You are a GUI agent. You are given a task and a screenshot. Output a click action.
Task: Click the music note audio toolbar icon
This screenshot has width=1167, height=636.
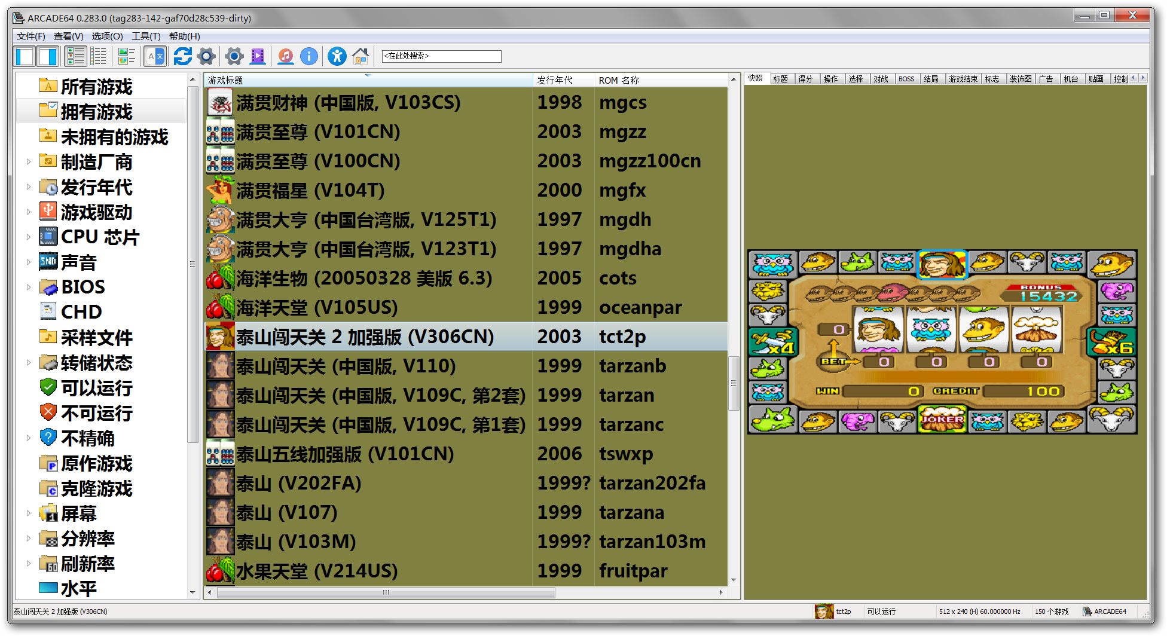(x=286, y=57)
